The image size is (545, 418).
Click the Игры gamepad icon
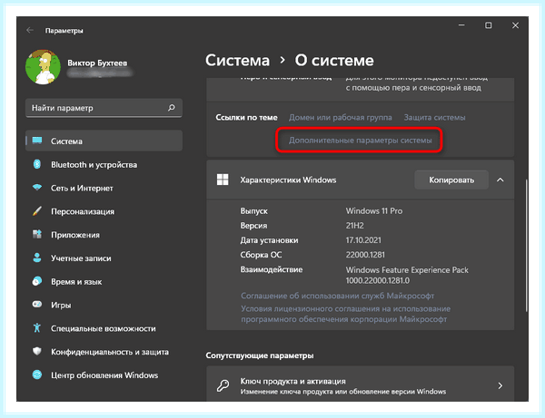pos(37,305)
